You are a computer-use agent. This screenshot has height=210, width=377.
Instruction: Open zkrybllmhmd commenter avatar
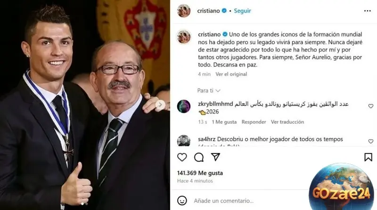tap(184, 106)
